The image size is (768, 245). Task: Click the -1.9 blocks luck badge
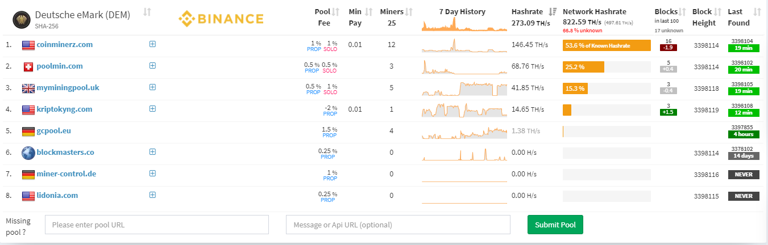(668, 48)
